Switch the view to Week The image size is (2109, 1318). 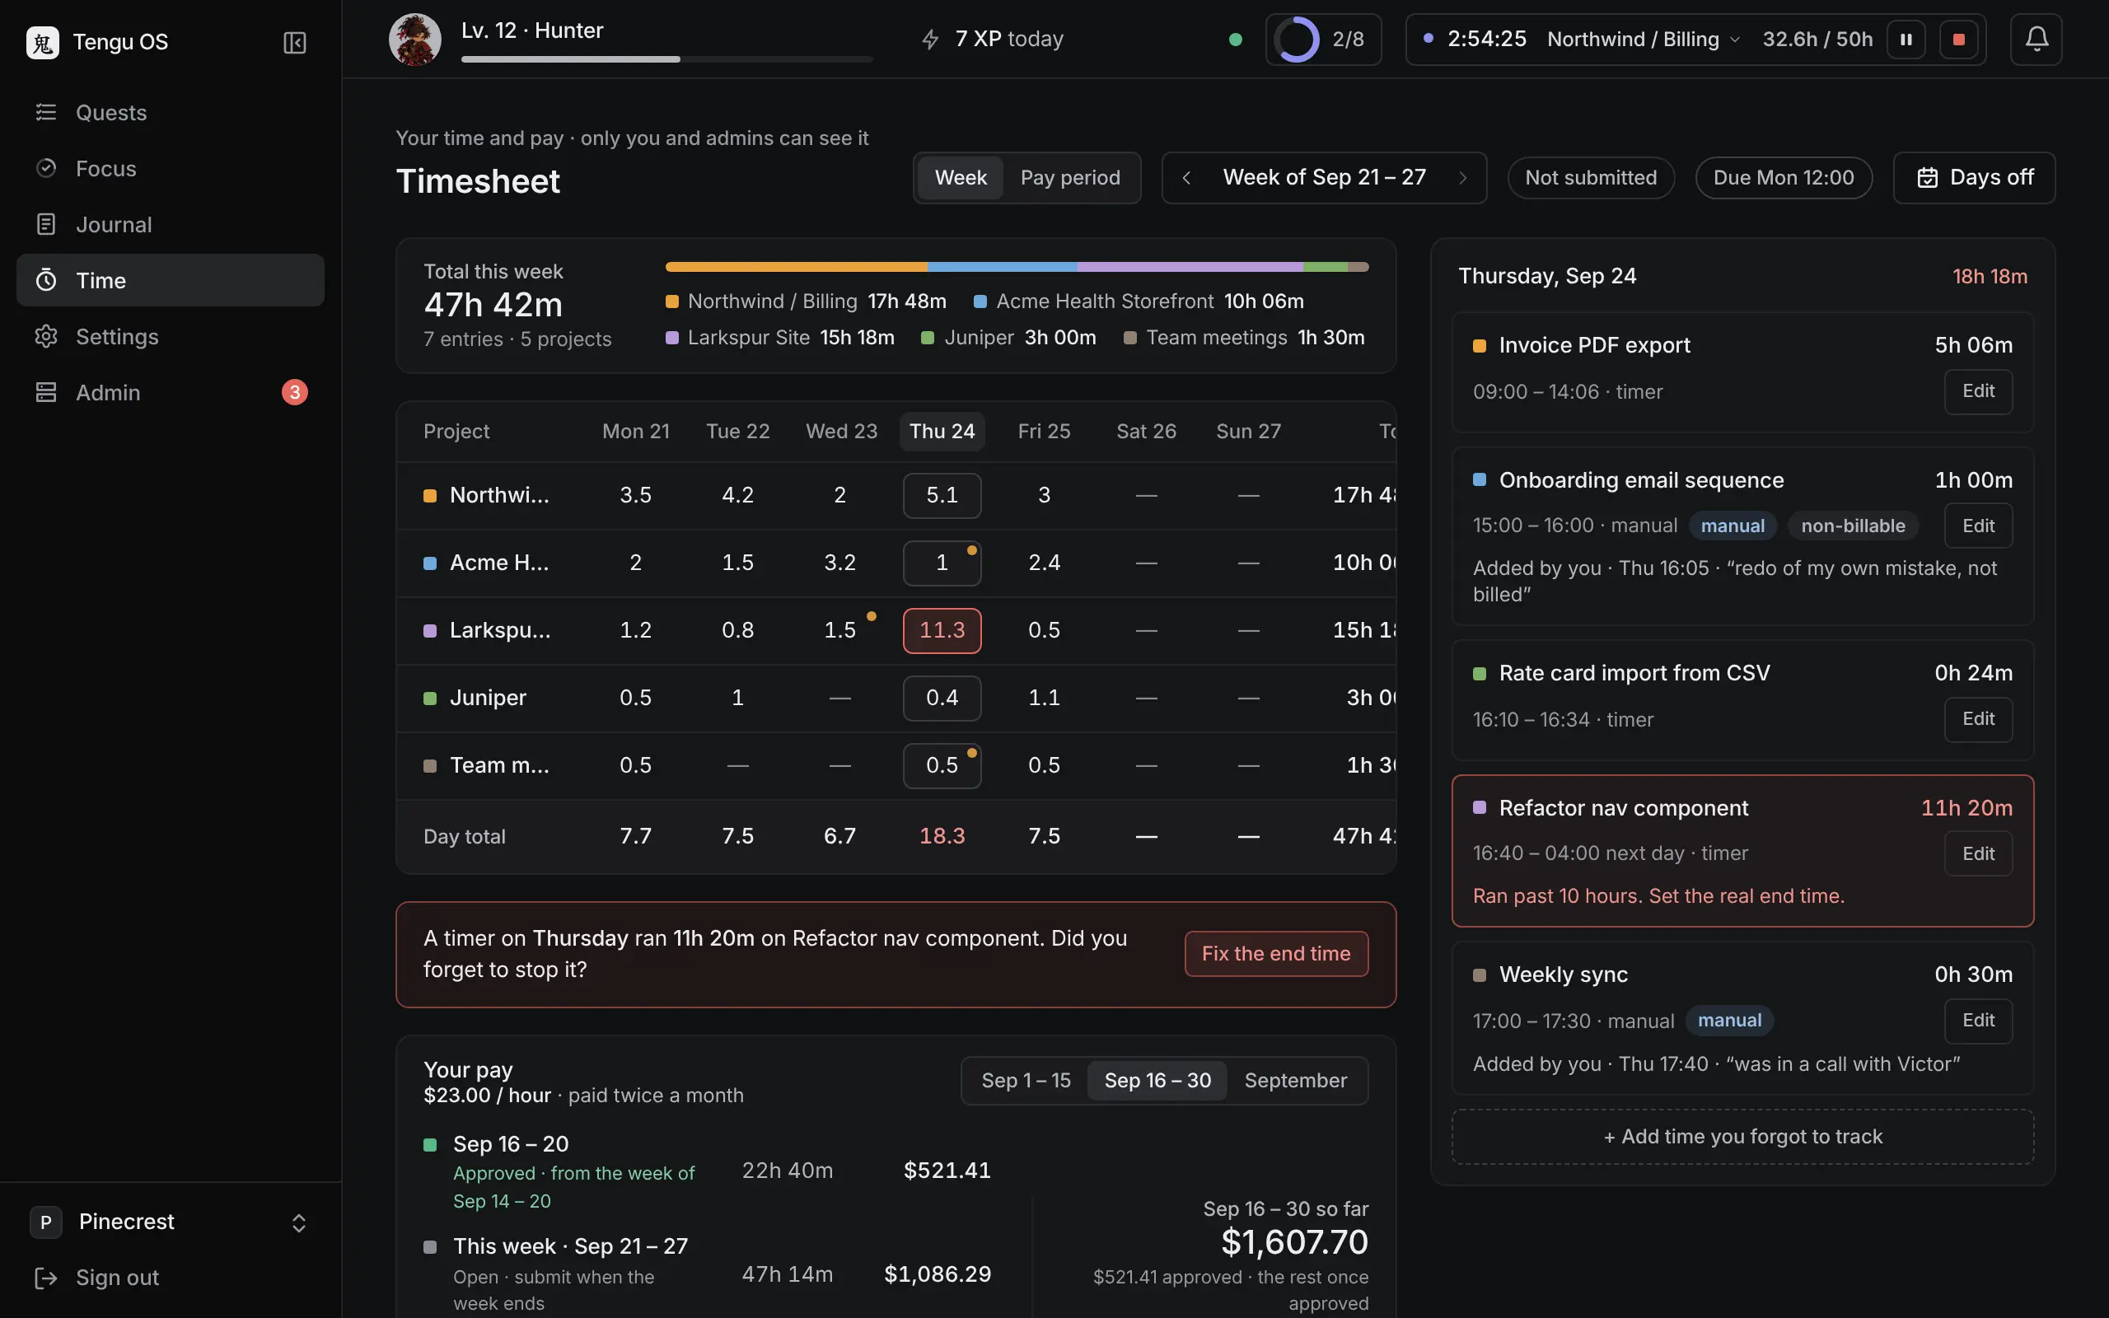click(x=961, y=178)
